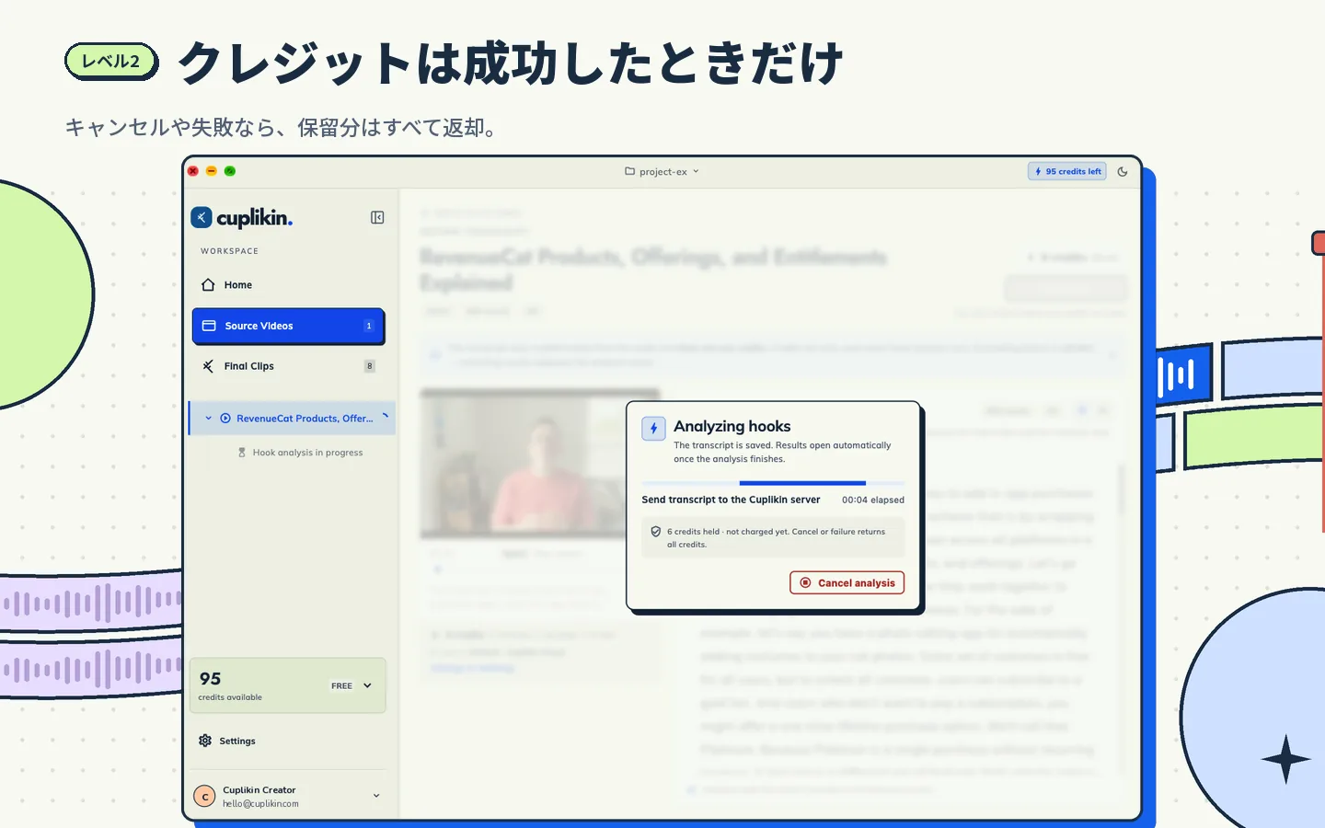Click the WORKSPACE section label
The height and width of the screenshot is (828, 1325).
[x=229, y=251]
